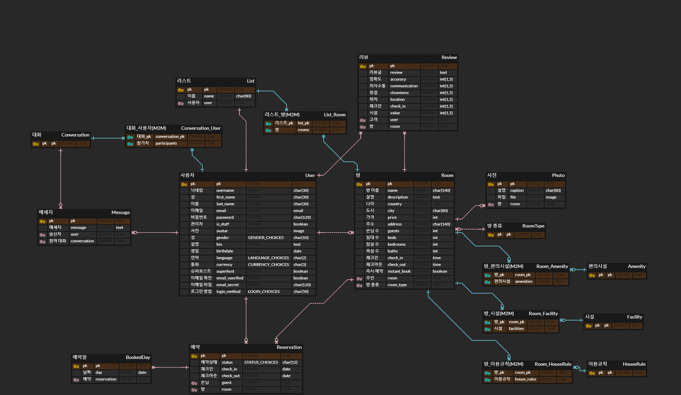Click instant_book column in Room table

[x=399, y=271]
